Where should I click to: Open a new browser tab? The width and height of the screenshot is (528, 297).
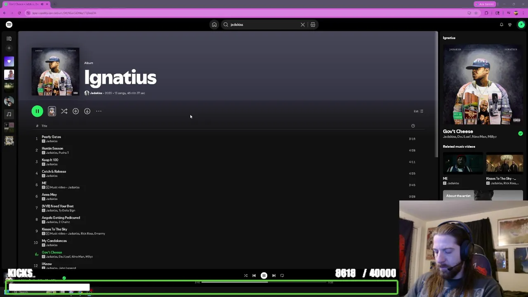pyautogui.click(x=54, y=4)
